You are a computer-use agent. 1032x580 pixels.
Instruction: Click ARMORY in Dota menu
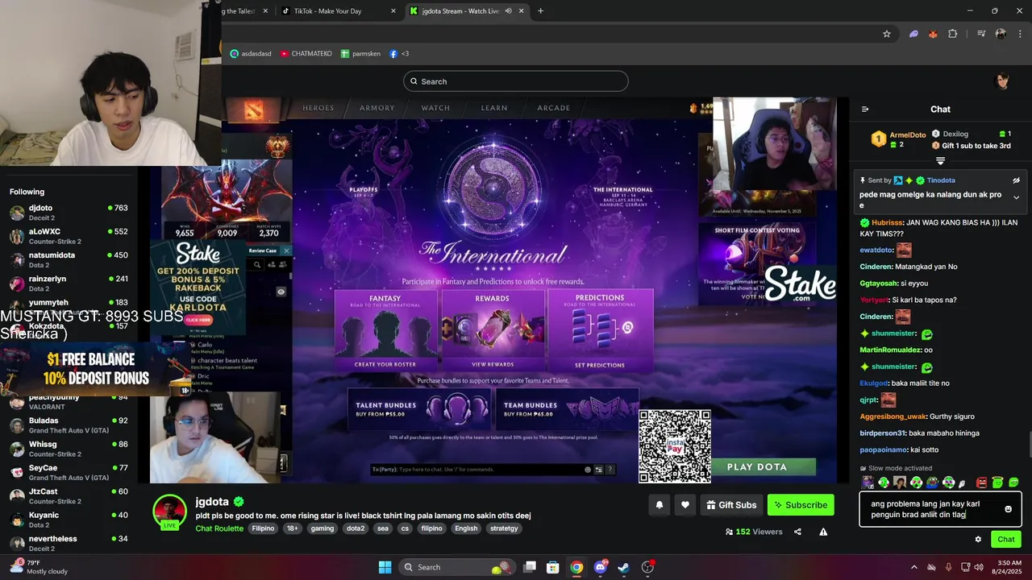(377, 108)
